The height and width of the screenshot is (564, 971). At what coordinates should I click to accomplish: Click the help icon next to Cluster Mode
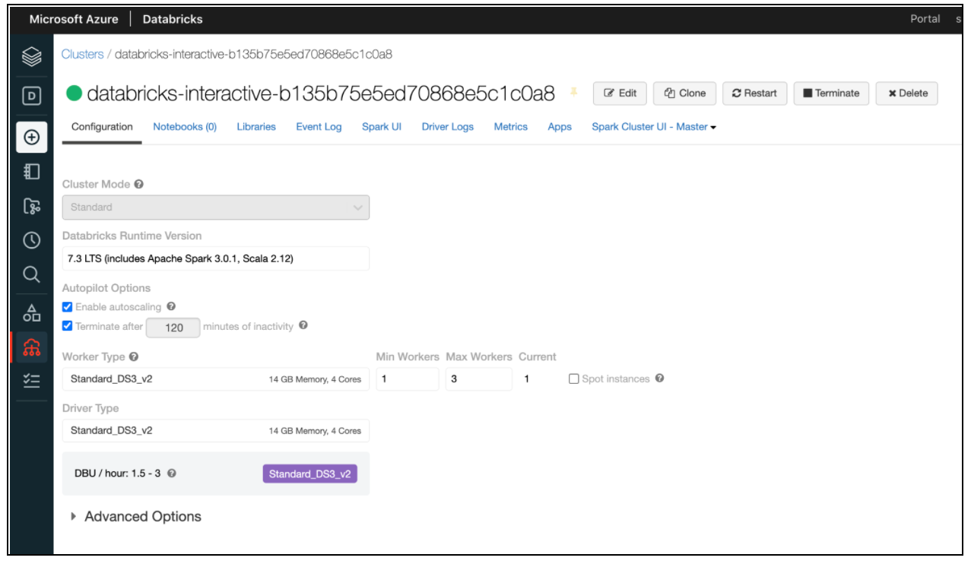pyautogui.click(x=138, y=184)
